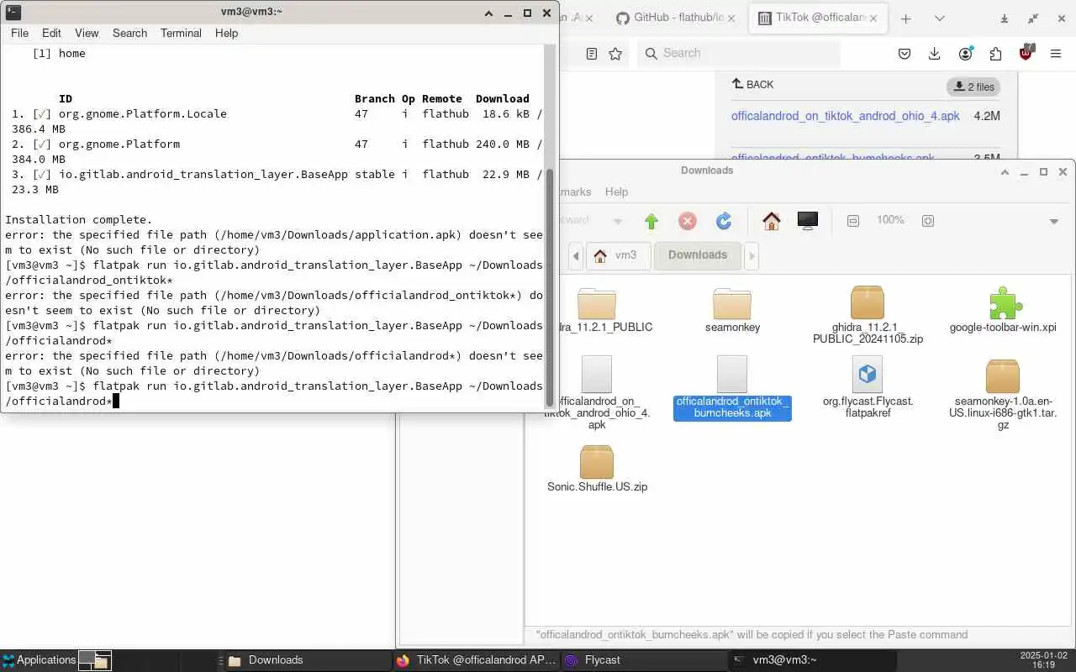Open the Applications menu on the panel
The height and width of the screenshot is (672, 1076).
click(39, 660)
